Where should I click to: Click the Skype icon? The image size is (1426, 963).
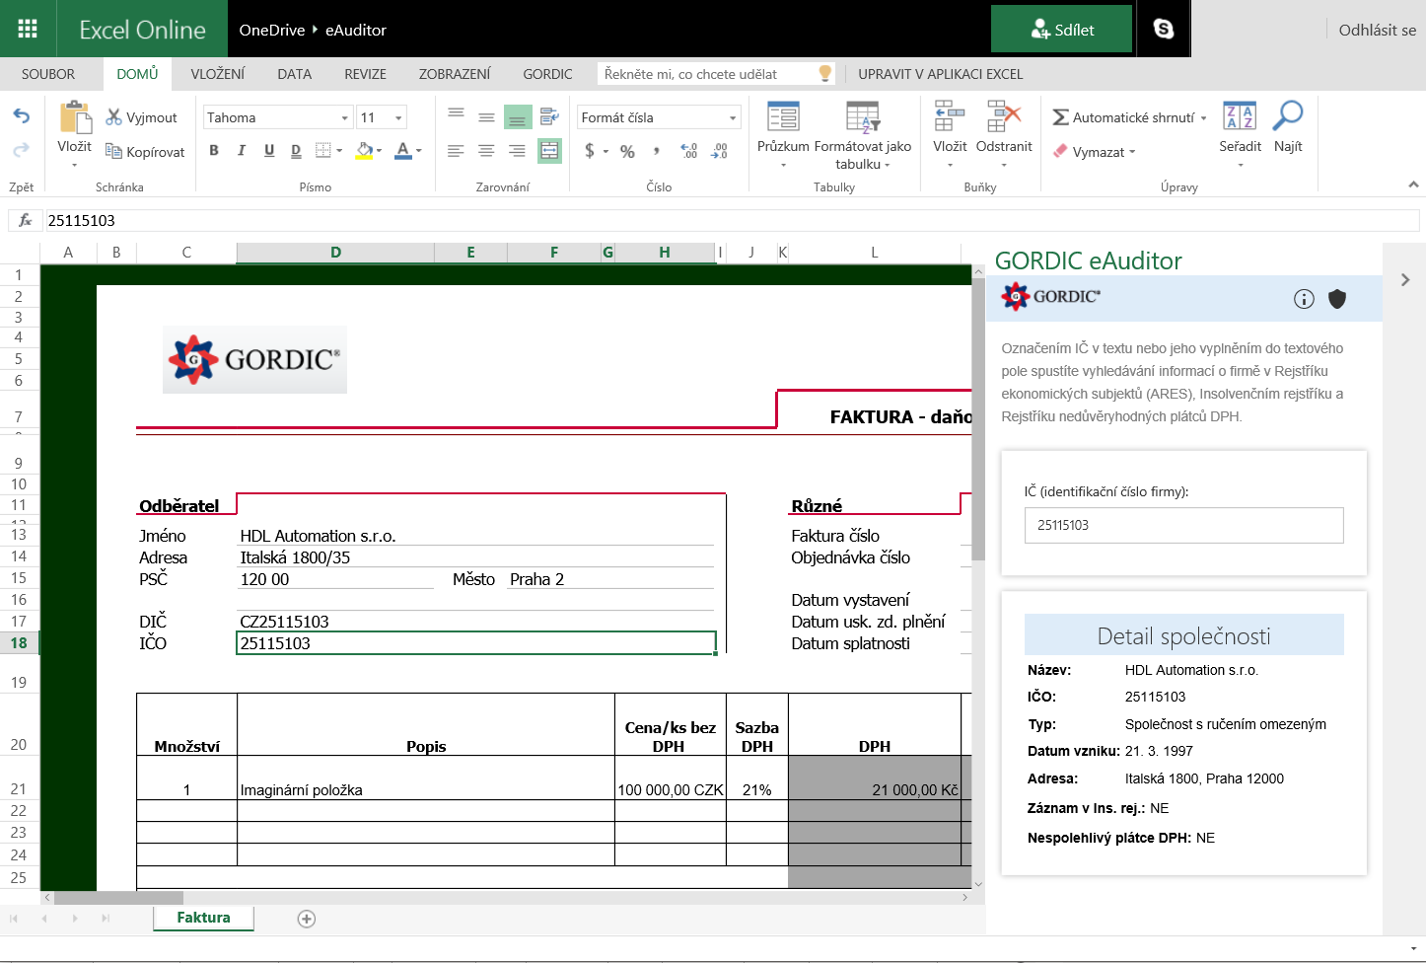(x=1164, y=29)
